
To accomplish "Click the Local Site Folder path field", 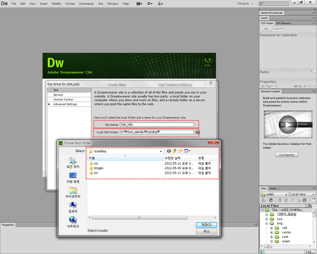I will (x=157, y=132).
